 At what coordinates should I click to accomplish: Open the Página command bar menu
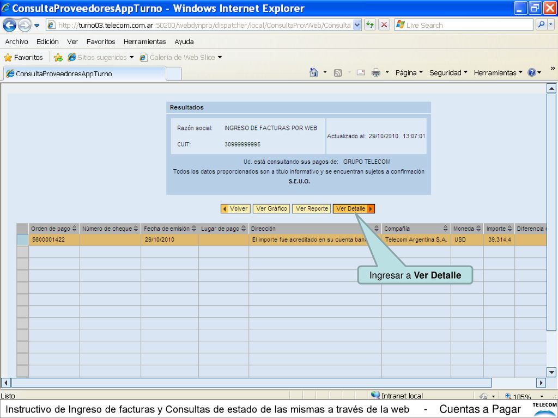pos(409,72)
